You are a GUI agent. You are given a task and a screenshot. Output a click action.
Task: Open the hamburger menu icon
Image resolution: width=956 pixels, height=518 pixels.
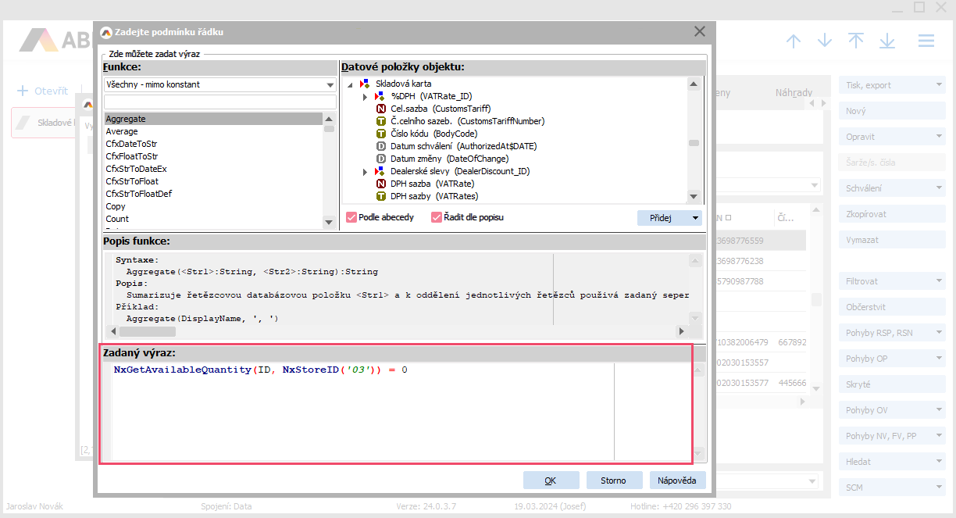926,41
